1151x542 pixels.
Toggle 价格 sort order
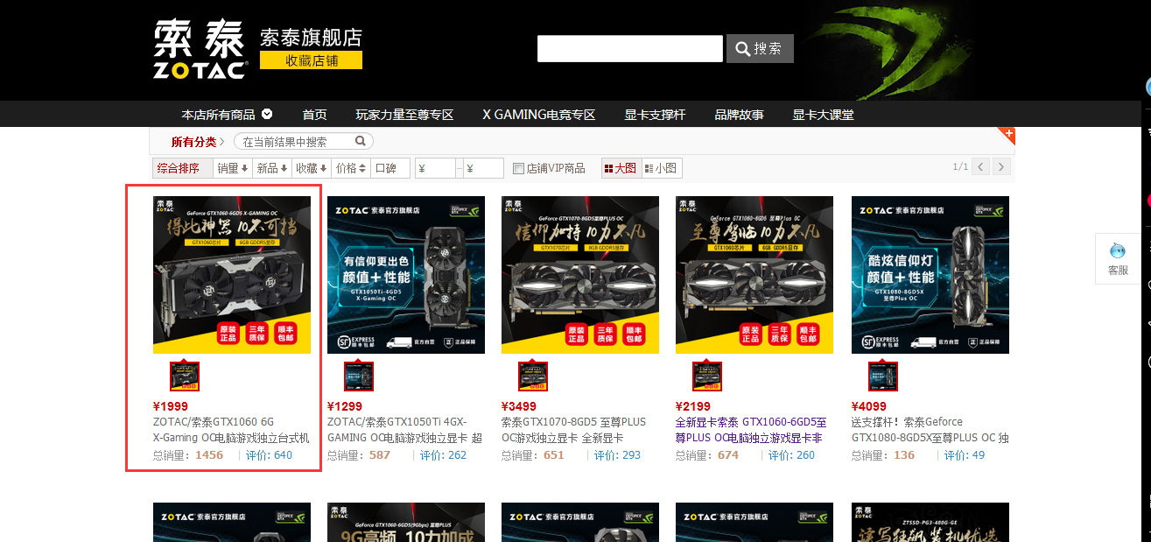(x=350, y=168)
